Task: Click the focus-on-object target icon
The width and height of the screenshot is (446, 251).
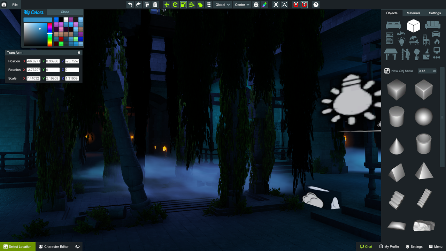Action: [x=256, y=5]
